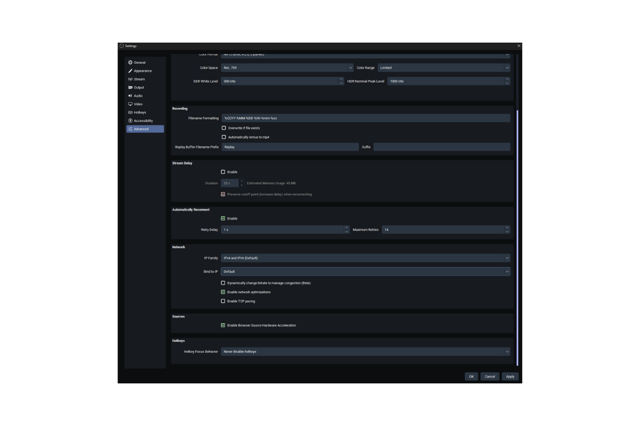The image size is (640, 426).
Task: Increase Retry Delay using the up arrow
Action: (x=347, y=228)
